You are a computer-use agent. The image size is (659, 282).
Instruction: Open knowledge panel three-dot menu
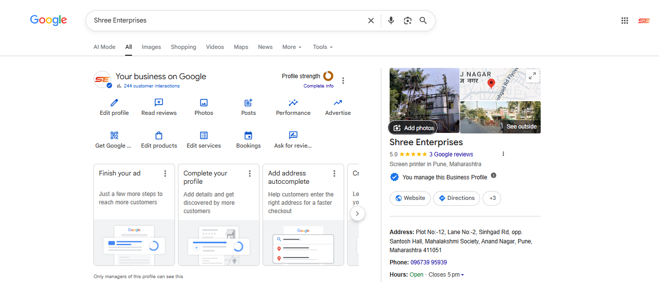(x=503, y=154)
